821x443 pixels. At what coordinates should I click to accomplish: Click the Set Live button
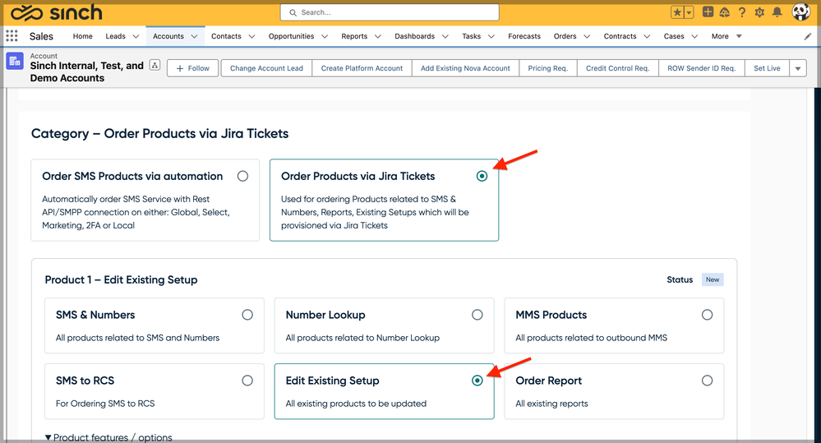pyautogui.click(x=767, y=68)
